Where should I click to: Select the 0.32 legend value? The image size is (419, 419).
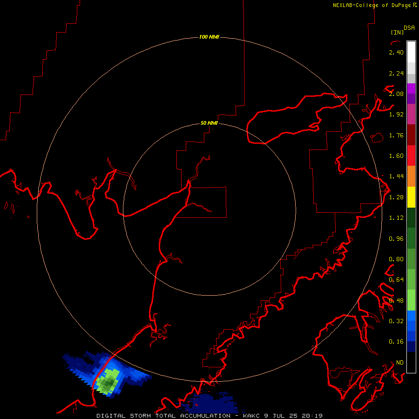396,321
